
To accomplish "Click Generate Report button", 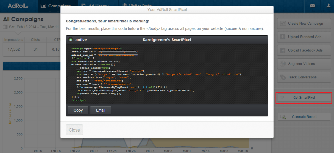I will click(x=304, y=117).
